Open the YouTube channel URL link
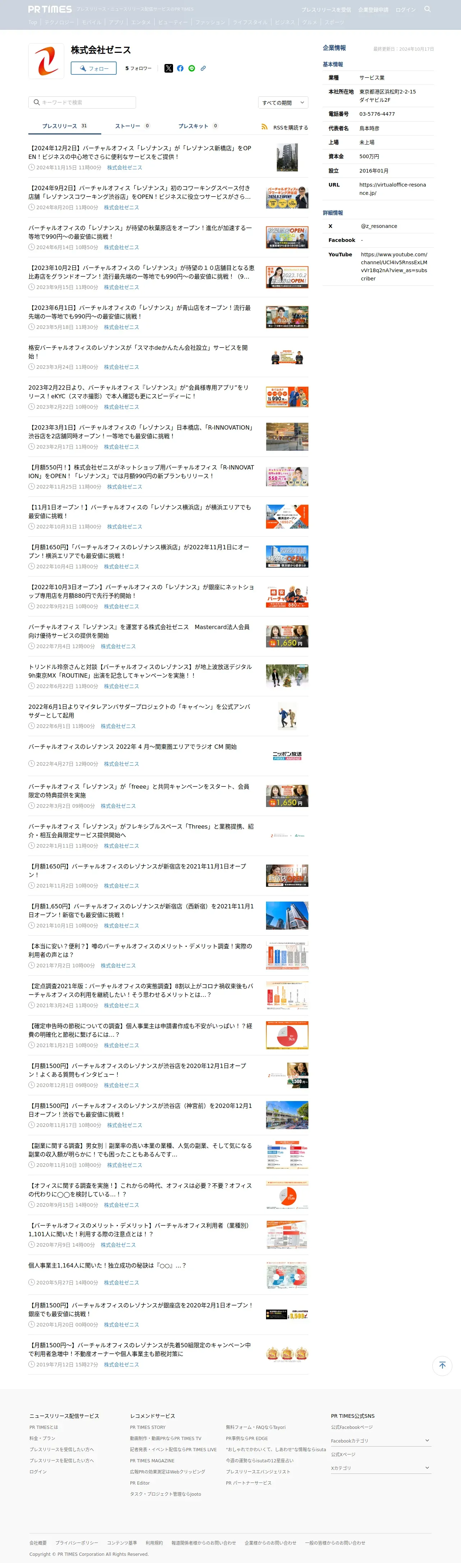 click(x=394, y=266)
